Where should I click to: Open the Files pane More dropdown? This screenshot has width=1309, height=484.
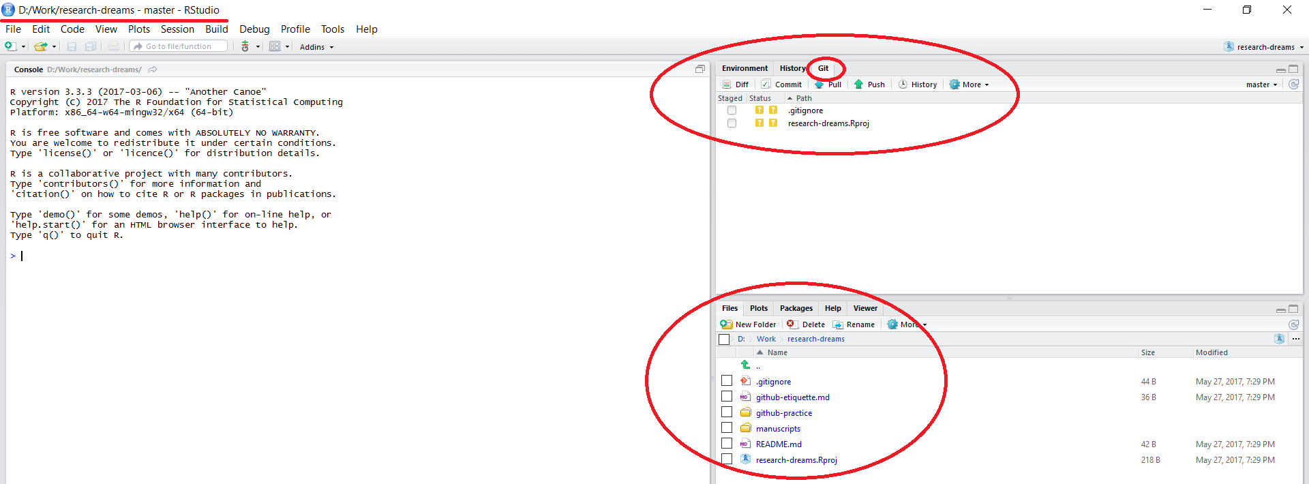(x=907, y=324)
